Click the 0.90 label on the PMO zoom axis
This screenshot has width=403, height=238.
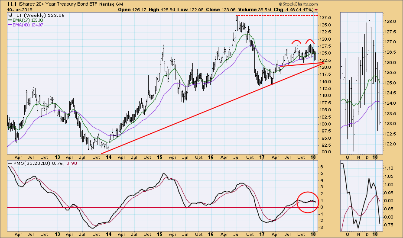(x=390, y=201)
